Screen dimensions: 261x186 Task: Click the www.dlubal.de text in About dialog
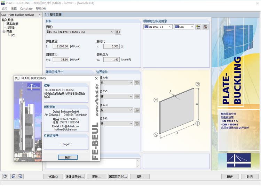[97, 100]
